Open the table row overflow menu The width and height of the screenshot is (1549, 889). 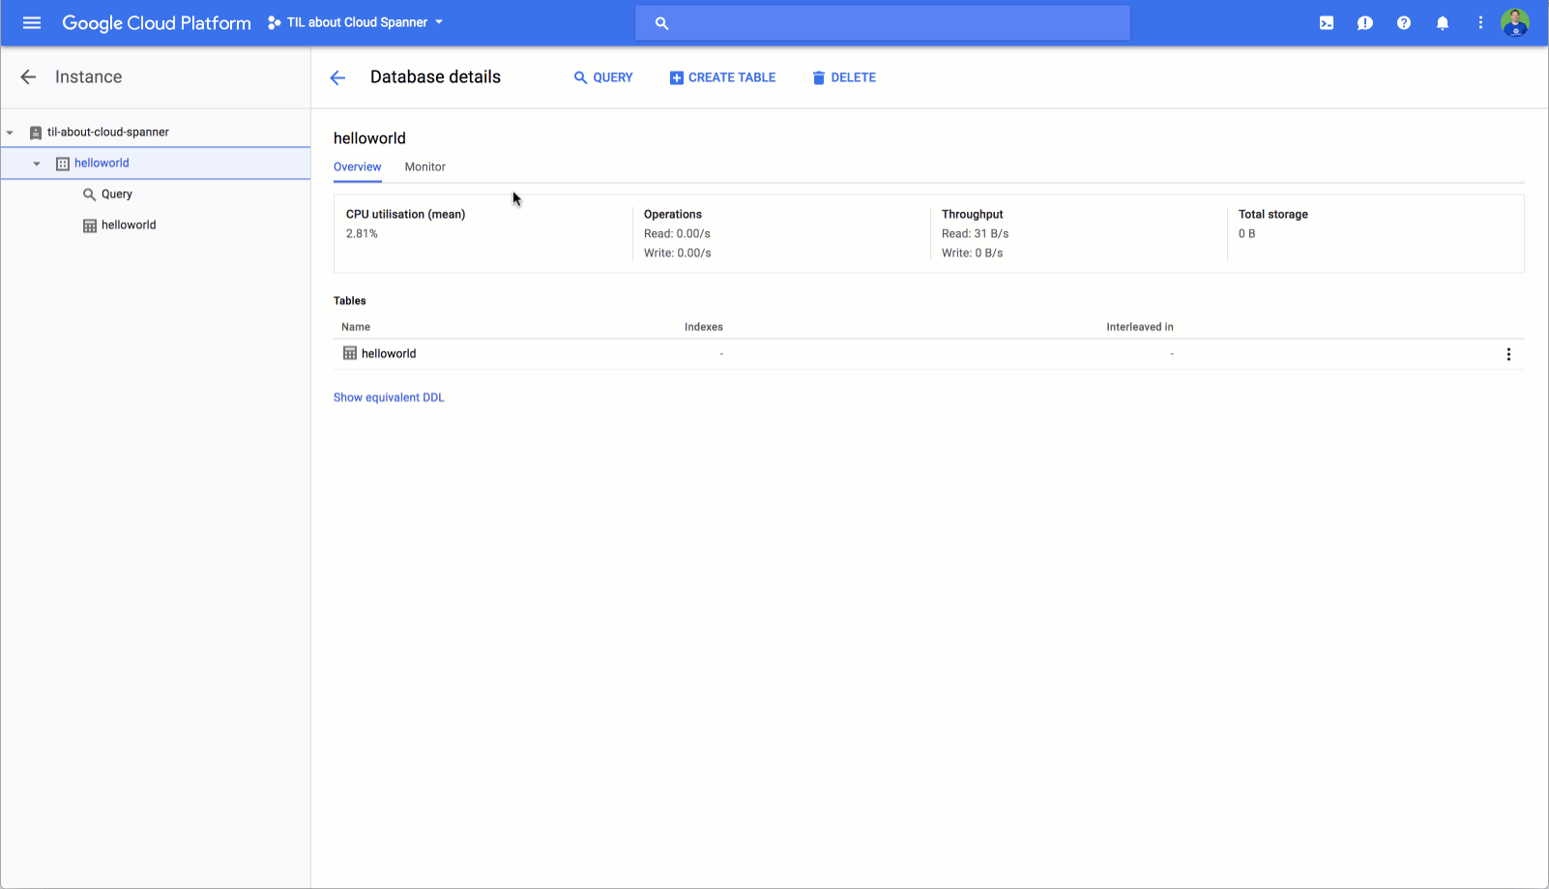coord(1508,354)
